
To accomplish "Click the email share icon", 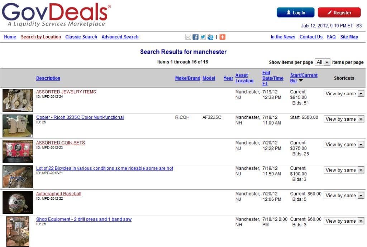I will click(188, 37).
